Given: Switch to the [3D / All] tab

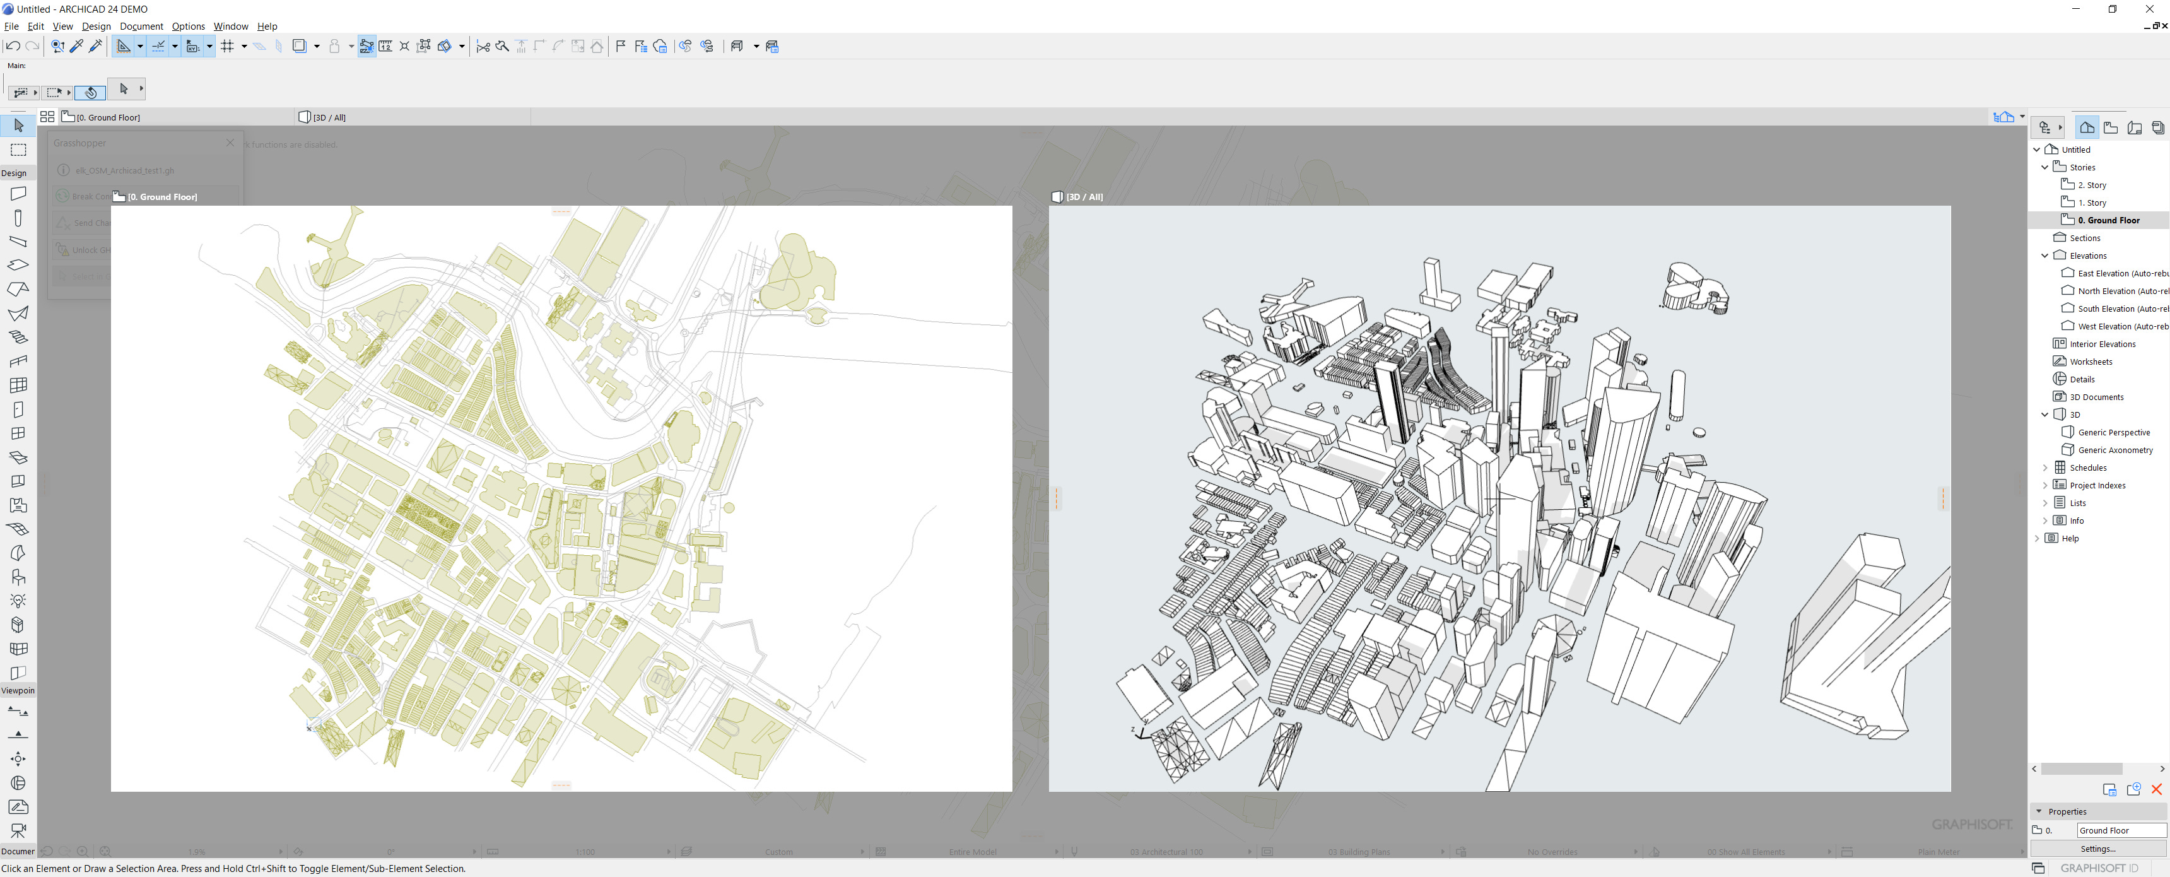Looking at the screenshot, I should (x=329, y=117).
